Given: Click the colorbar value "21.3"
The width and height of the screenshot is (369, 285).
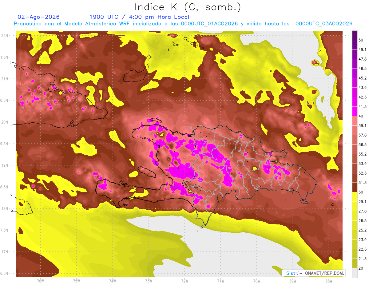Looking at the screenshot, I should point(363,259).
